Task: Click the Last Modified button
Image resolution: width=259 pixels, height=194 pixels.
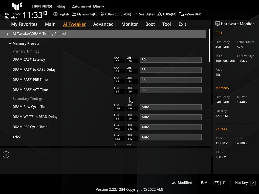Action: click(x=181, y=183)
